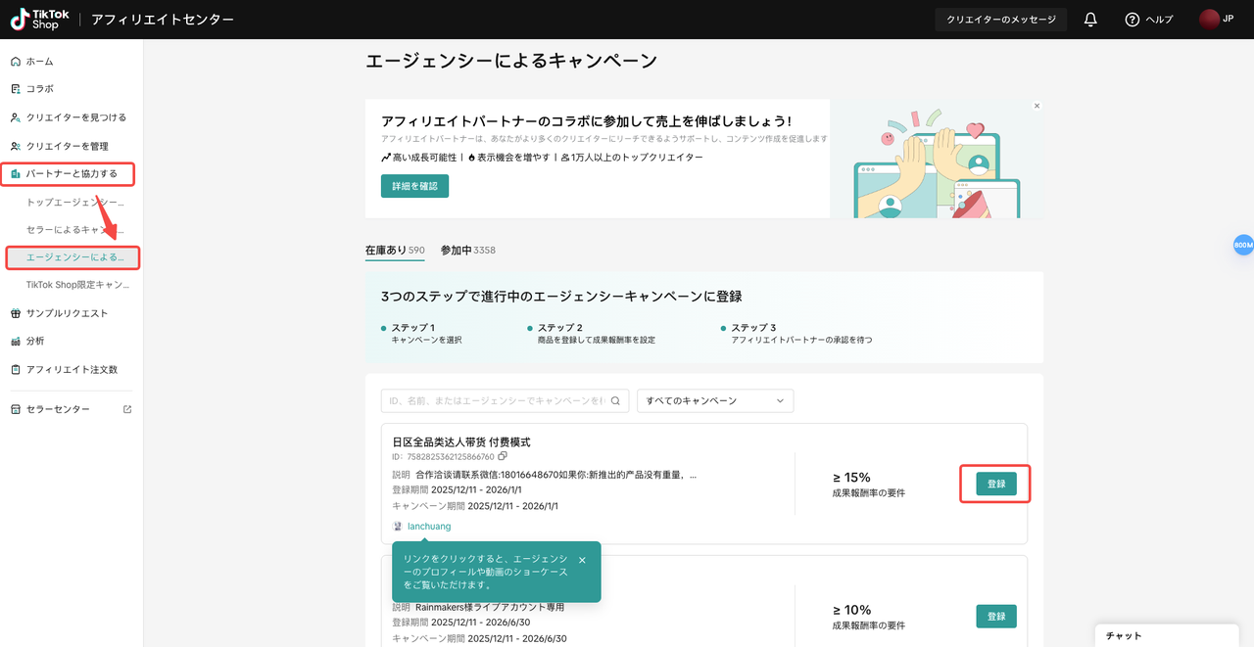Screen dimensions: 1254x647
Task: Open the すべてのキャンペーン dropdown
Action: (x=715, y=400)
